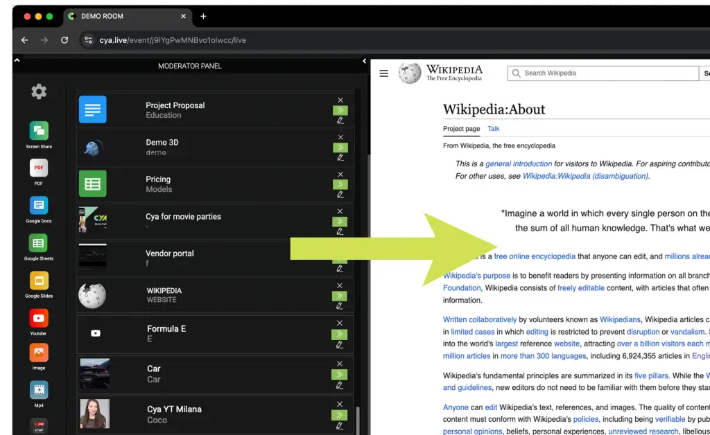Edit the Project Proposal item with the pencil
Viewport: 710px width, 435px height.
coord(340,121)
